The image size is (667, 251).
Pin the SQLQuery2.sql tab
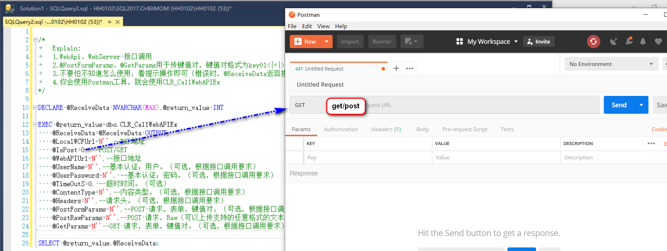coord(109,22)
